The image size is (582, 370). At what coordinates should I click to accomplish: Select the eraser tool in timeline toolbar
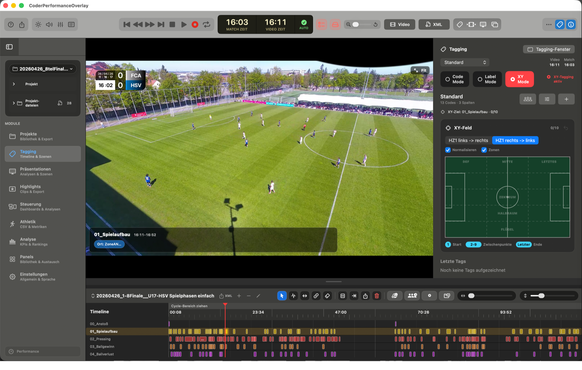[x=327, y=296]
